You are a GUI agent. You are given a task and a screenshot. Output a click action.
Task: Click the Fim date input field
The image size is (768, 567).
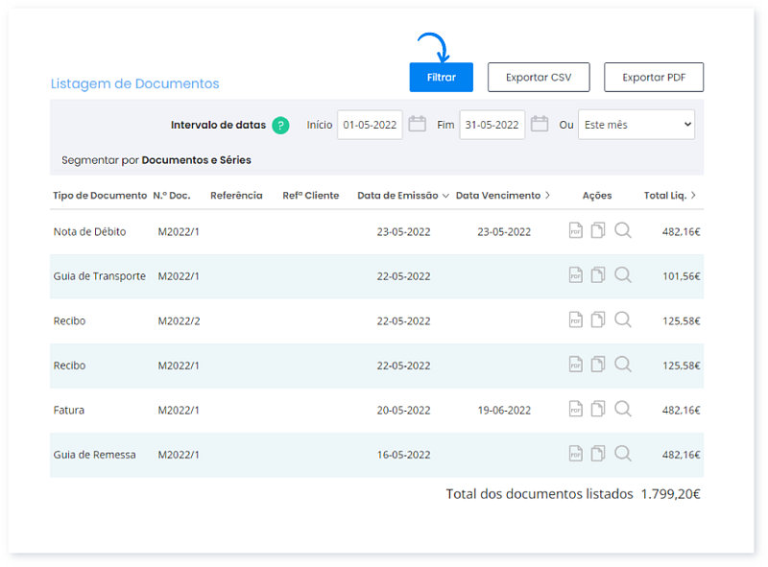pyautogui.click(x=492, y=125)
